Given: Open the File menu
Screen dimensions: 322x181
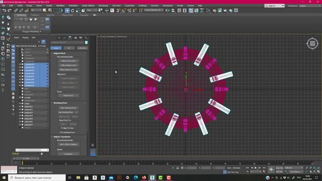Looking at the screenshot, I should pyautogui.click(x=4, y=6).
